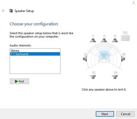The image size is (137, 119).
Task: Click the 'Click any speaker above' hint text
Action: 104,90
